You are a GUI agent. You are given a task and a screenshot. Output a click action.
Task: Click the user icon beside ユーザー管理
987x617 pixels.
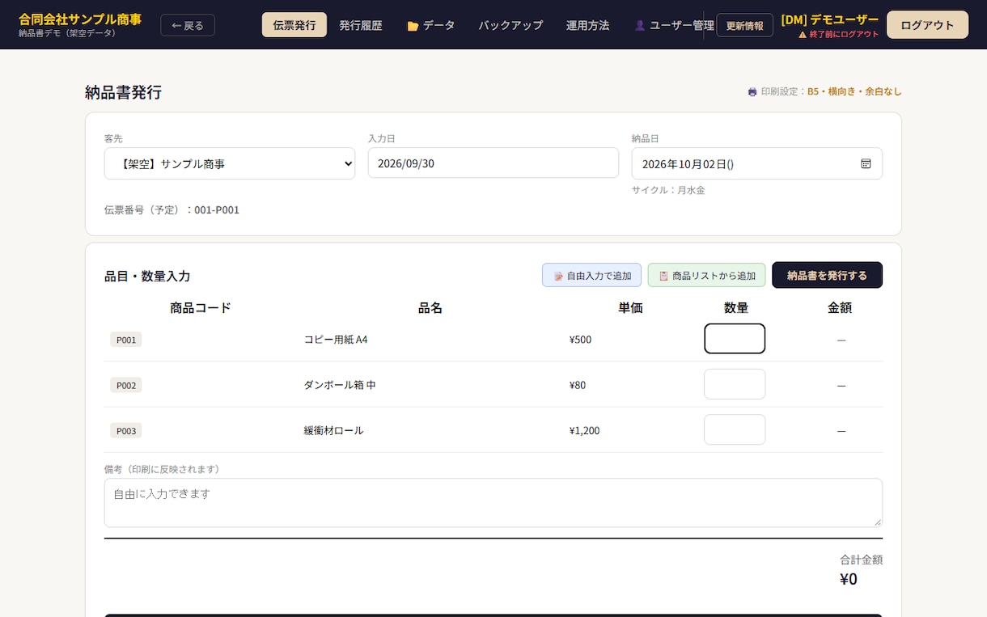pyautogui.click(x=640, y=26)
